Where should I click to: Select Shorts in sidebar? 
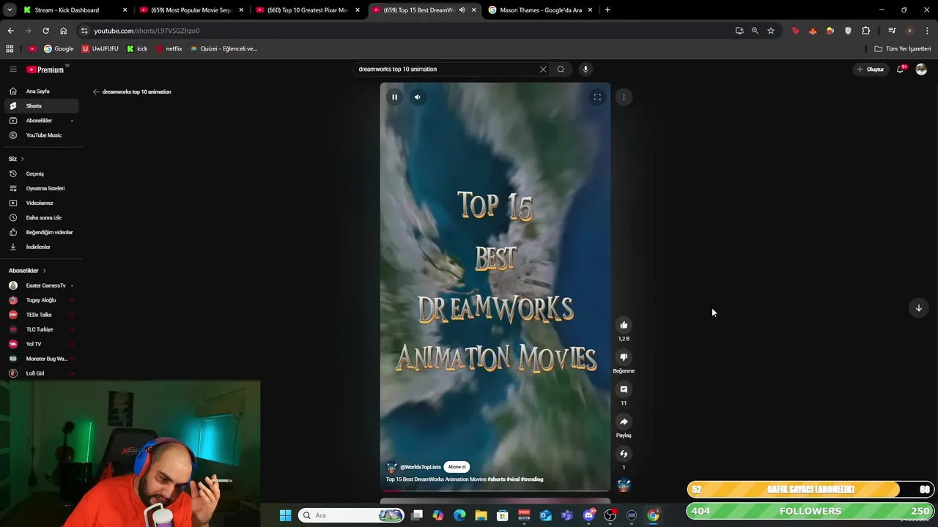click(x=41, y=106)
